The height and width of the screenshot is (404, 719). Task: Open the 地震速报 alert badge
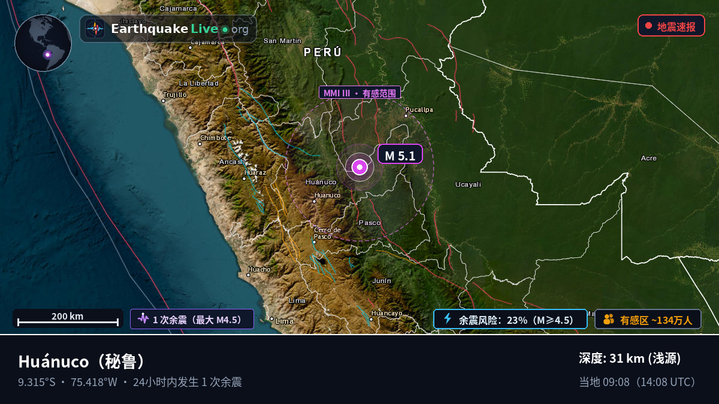coord(671,26)
